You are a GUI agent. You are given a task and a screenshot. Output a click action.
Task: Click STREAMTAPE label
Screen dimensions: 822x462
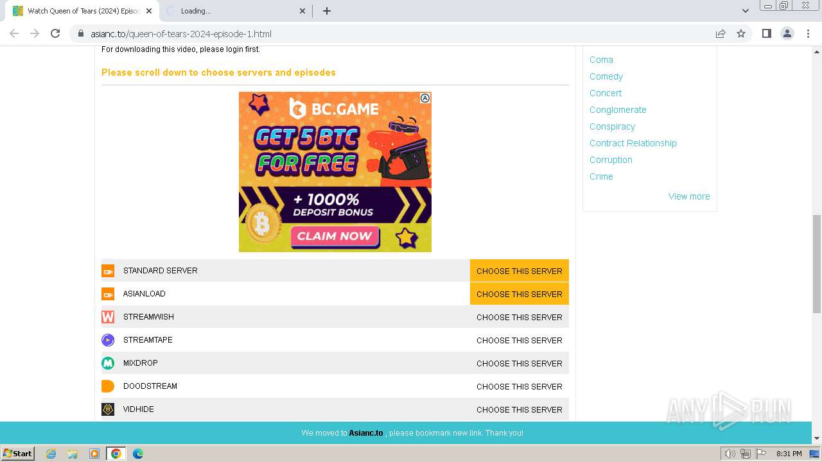click(148, 340)
